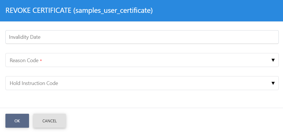This screenshot has height=132, width=283.
Task: Click blank area below Hold Instruction Code
Action: (x=141, y=99)
